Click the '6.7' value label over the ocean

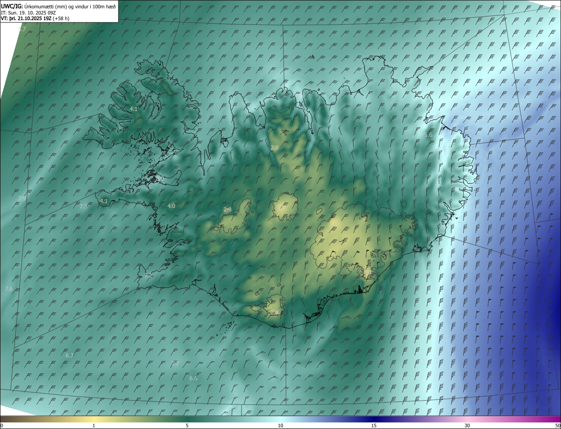(x=69, y=355)
